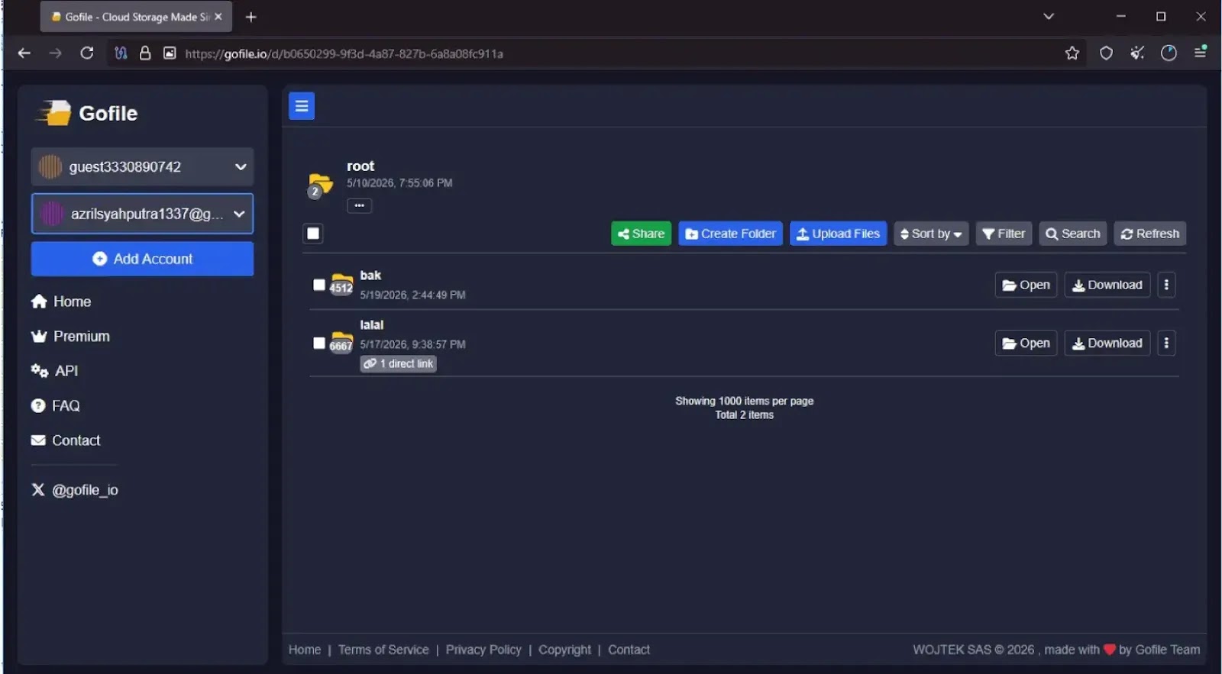Visit @gofile_io X profile link

click(x=75, y=490)
